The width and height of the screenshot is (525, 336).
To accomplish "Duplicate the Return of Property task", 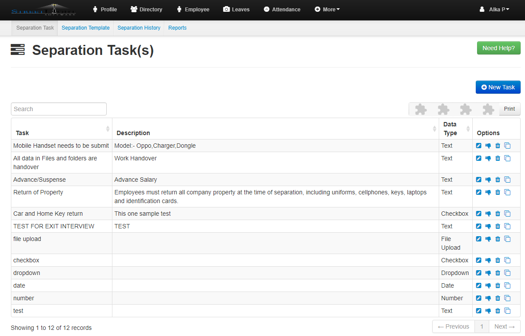I will coord(507,193).
